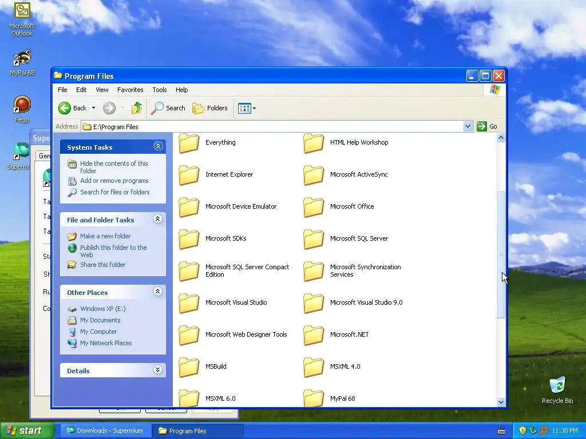
Task: Click the vertical scrollbar thumb
Action: point(501,254)
